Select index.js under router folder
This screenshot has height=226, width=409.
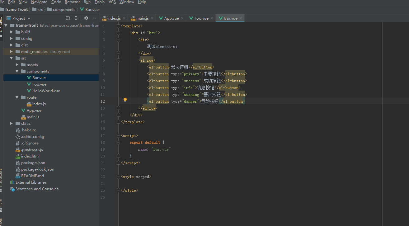click(x=39, y=104)
